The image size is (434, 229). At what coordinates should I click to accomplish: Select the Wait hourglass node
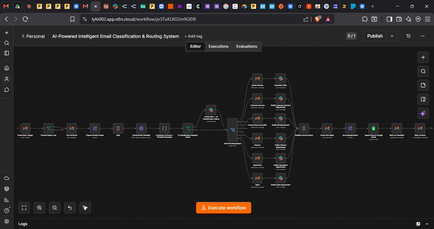click(118, 128)
